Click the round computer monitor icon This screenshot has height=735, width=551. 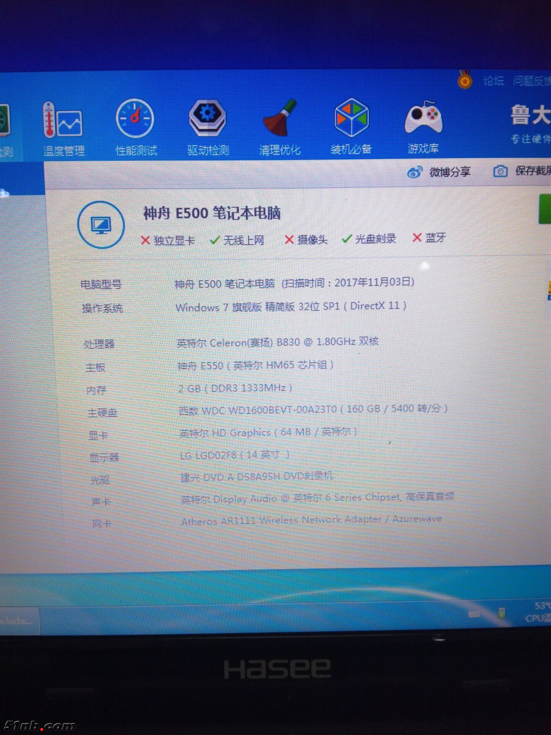[x=101, y=225]
